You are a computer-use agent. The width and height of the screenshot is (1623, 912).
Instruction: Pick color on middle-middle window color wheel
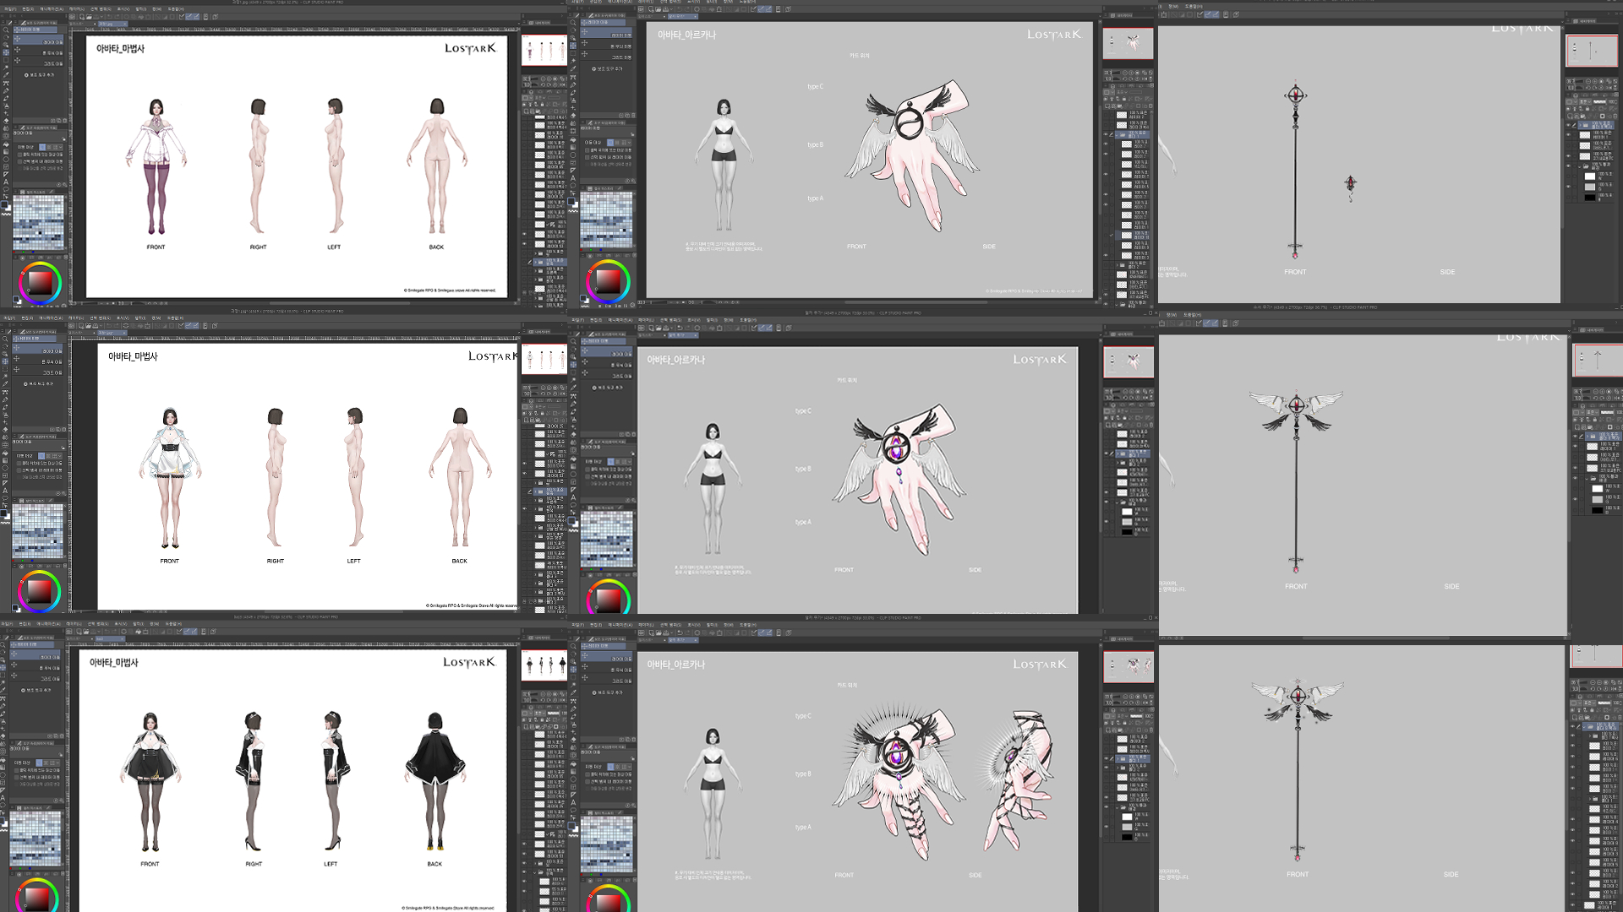pyautogui.click(x=608, y=598)
